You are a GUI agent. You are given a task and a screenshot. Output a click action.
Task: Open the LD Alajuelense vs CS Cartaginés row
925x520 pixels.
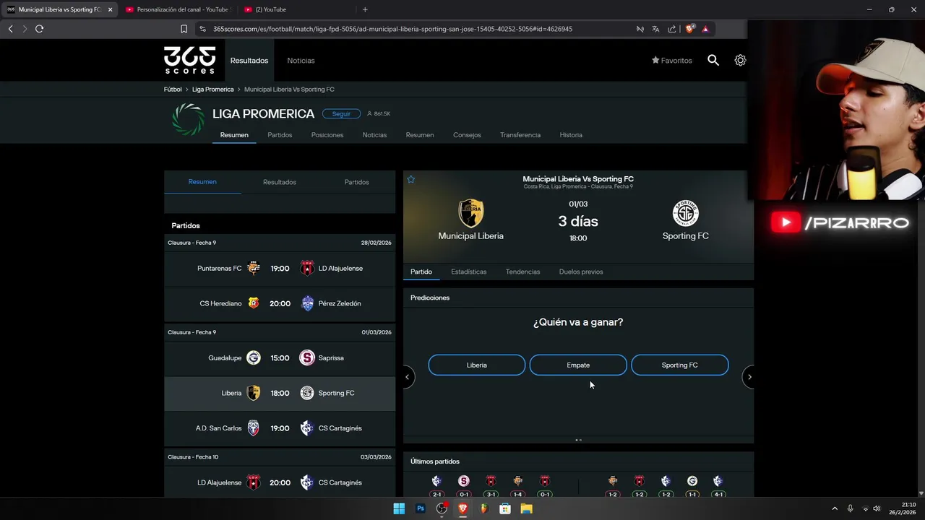[280, 482]
